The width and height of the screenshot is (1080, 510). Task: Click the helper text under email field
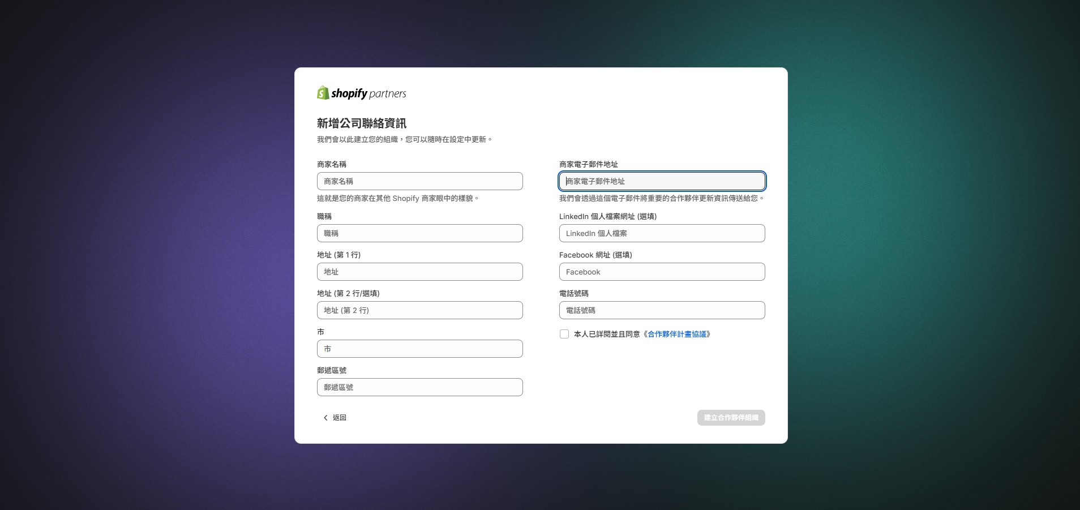[662, 198]
